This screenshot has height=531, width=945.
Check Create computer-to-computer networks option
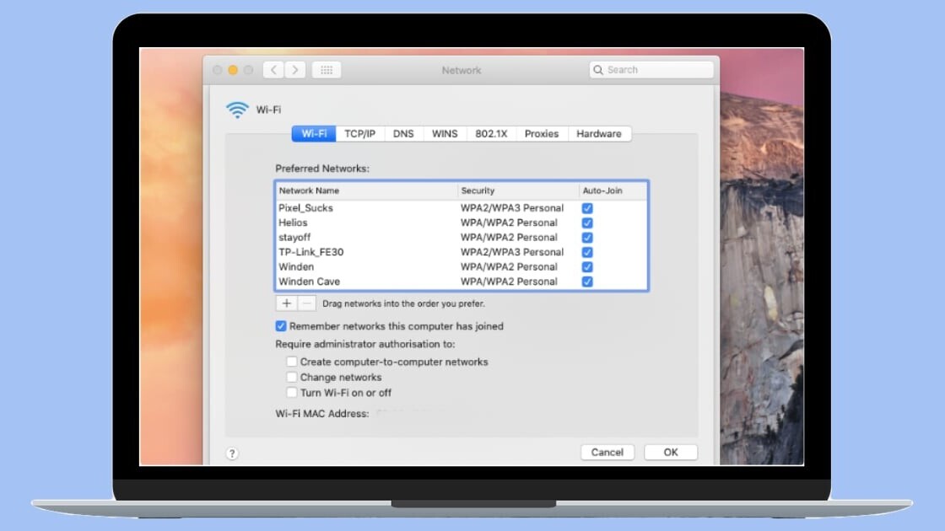coord(292,361)
